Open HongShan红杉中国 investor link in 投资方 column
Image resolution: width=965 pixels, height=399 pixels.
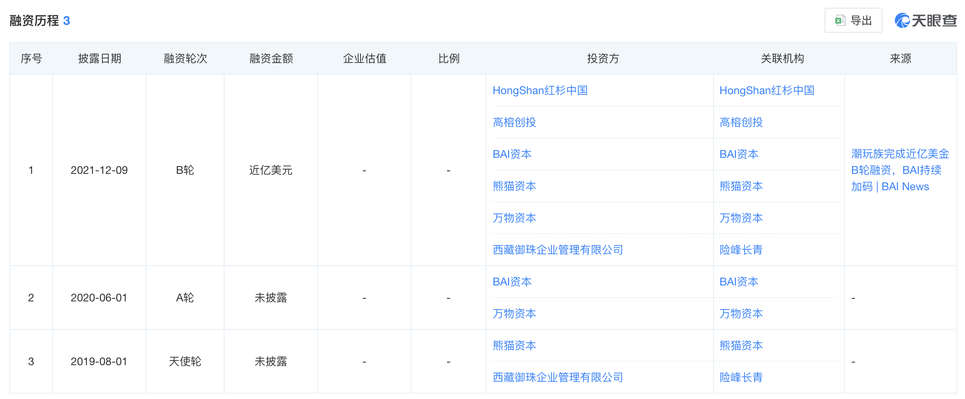click(x=540, y=91)
